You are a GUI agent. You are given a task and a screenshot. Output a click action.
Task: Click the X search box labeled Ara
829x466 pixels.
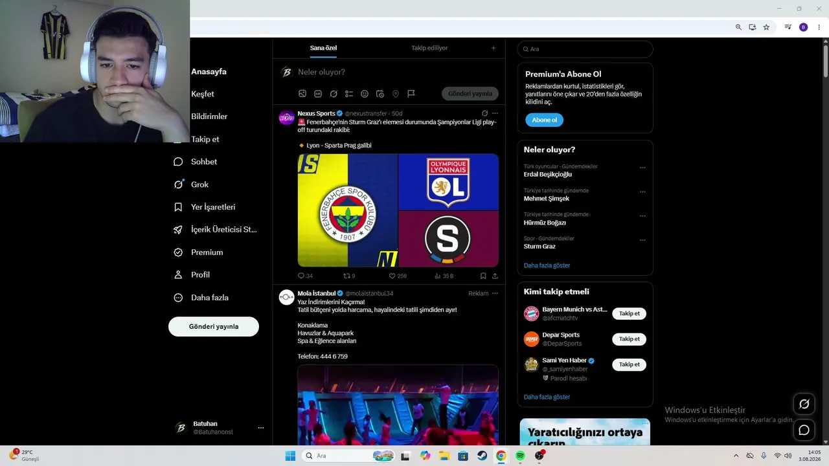pos(585,49)
